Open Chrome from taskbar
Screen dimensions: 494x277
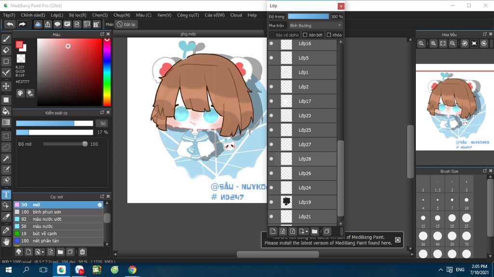point(132,270)
